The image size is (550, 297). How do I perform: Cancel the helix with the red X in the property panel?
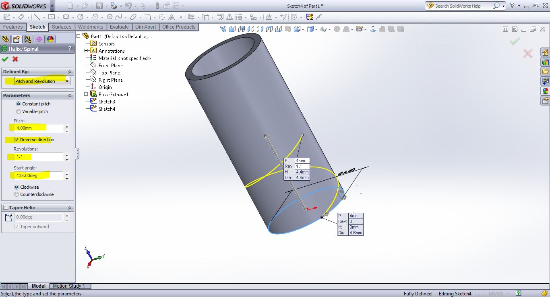tap(15, 59)
